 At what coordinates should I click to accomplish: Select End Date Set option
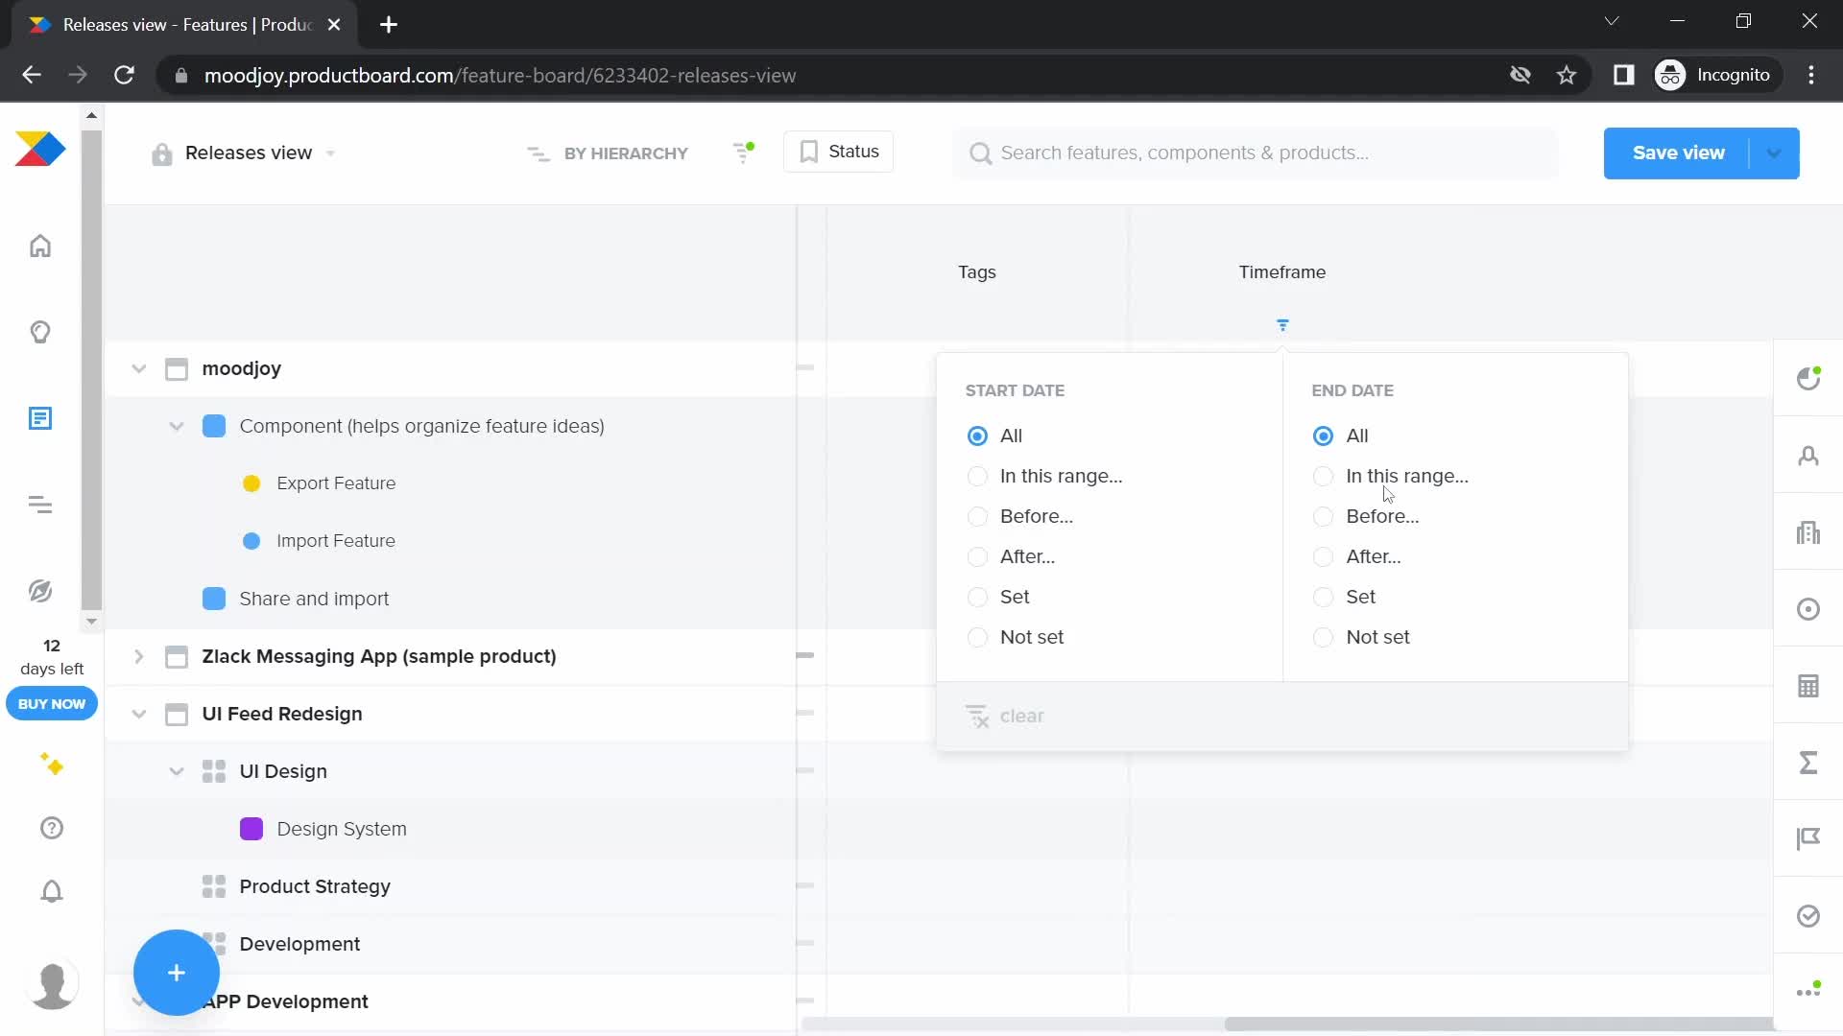(x=1323, y=597)
